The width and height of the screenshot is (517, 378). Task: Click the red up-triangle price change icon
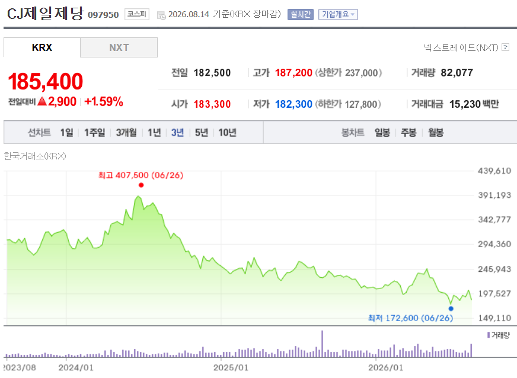42,101
